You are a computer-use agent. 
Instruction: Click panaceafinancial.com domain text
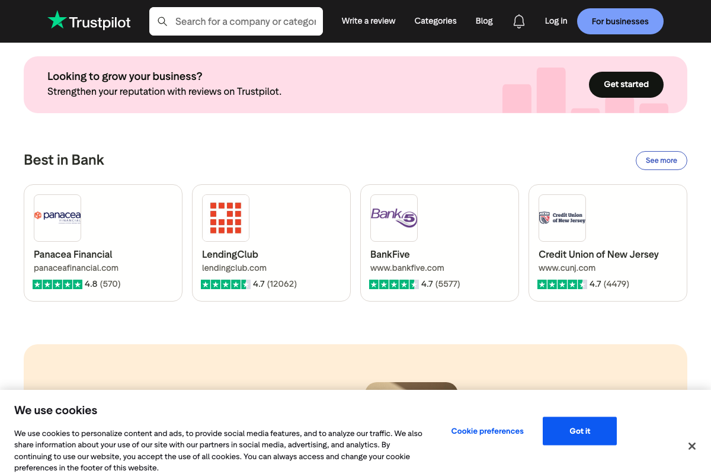(x=76, y=268)
